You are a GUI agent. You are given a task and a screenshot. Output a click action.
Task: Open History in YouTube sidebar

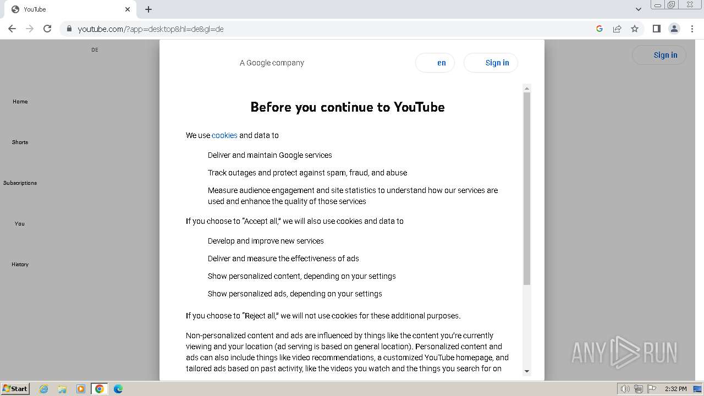(20, 265)
